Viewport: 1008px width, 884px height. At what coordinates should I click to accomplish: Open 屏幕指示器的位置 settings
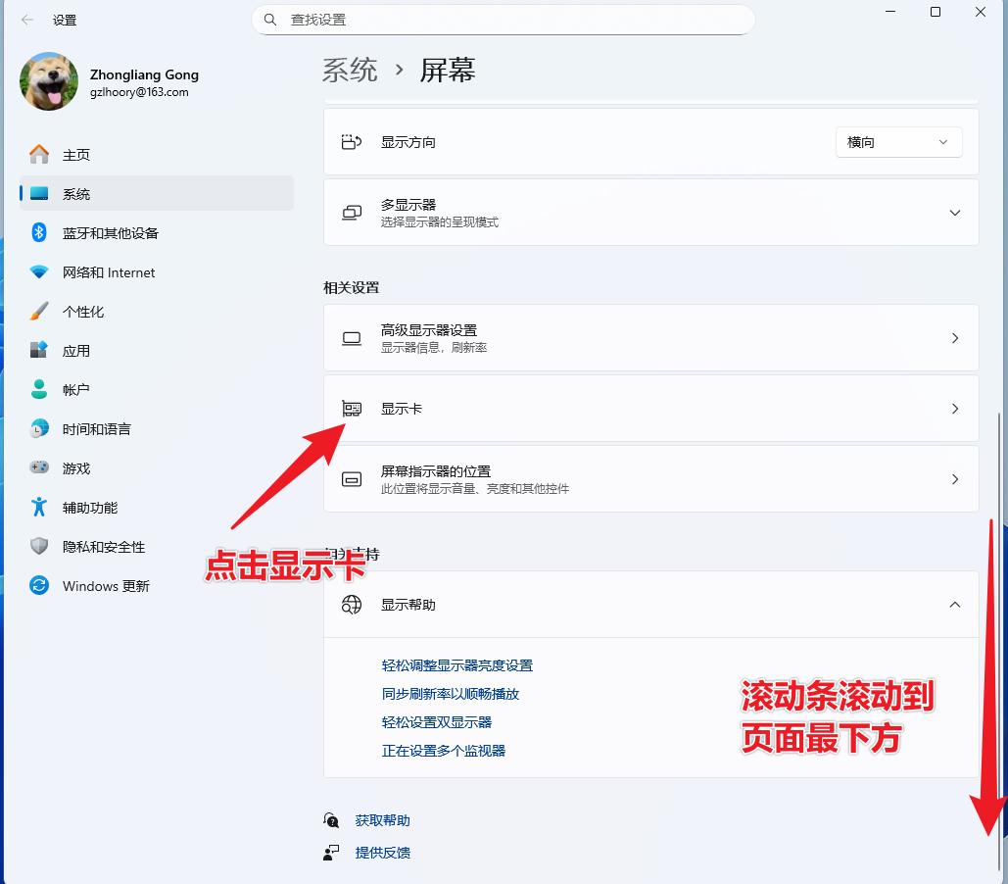pos(650,479)
